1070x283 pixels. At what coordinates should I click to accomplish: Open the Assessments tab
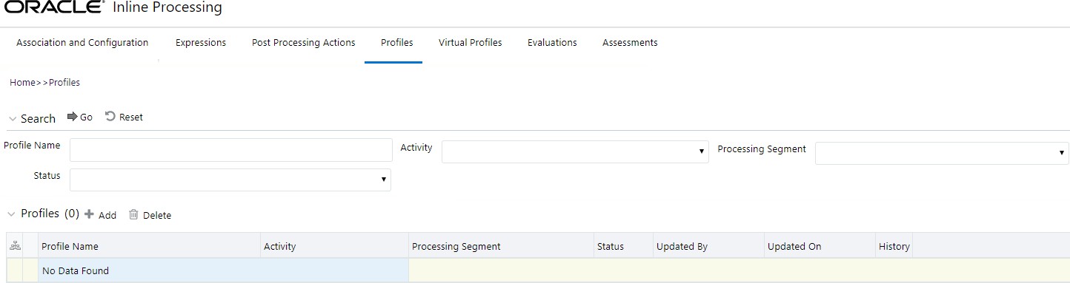click(x=630, y=43)
